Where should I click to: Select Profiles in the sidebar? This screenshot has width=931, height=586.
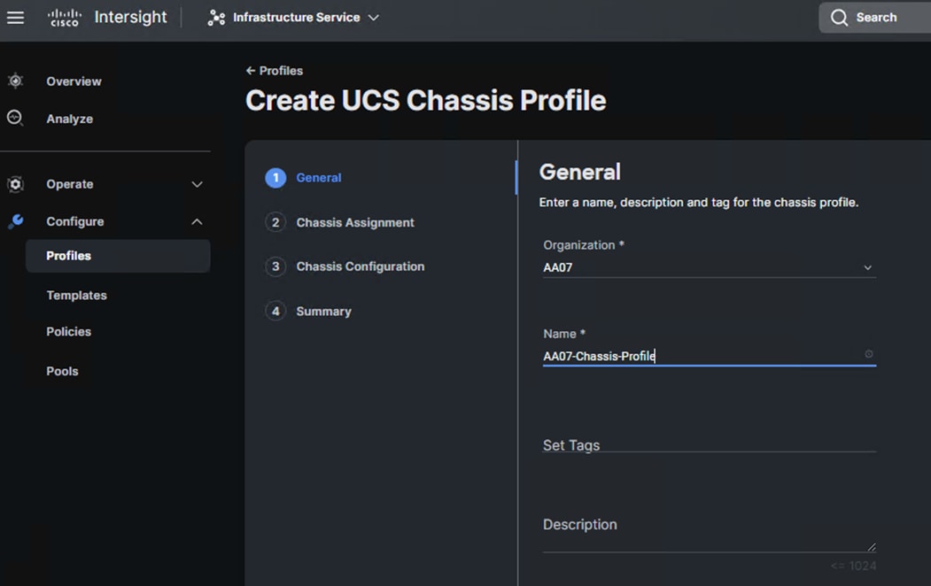[x=118, y=256]
